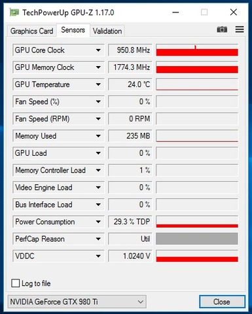The height and width of the screenshot is (314, 252).
Task: Expand the GPU Temperature dropdown arrow
Action: tap(98, 84)
